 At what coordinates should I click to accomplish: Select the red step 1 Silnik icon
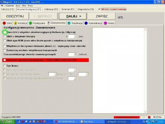pyautogui.click(x=4, y=23)
